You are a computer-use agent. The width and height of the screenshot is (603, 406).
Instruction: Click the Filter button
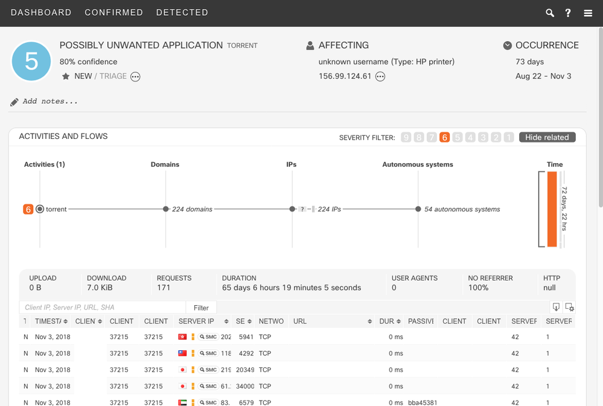201,308
